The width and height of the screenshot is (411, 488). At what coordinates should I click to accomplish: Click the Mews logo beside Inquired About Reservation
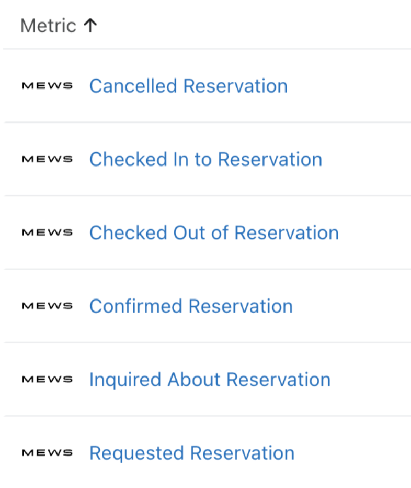[x=47, y=379]
